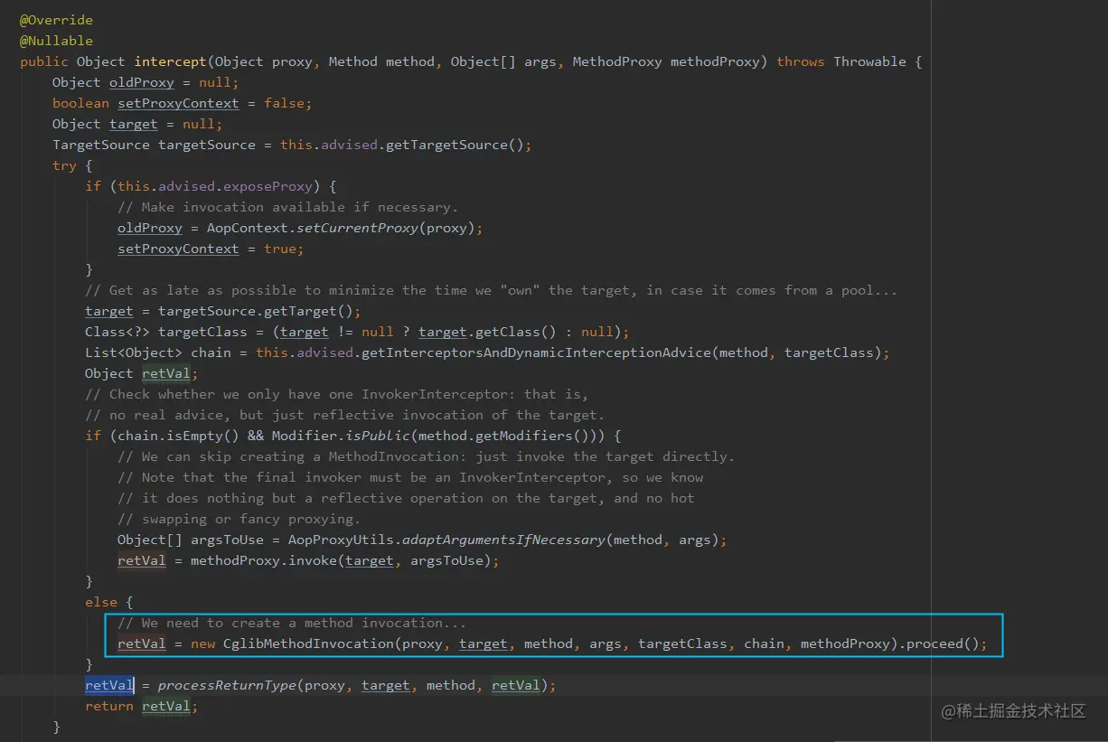Click the TargetSource type declaration
1108x742 pixels.
tap(101, 145)
